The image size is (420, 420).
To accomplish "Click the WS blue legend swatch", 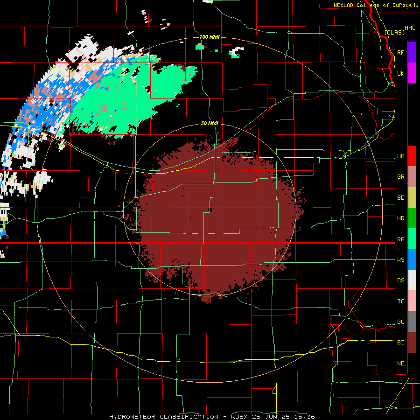I will point(412,259).
